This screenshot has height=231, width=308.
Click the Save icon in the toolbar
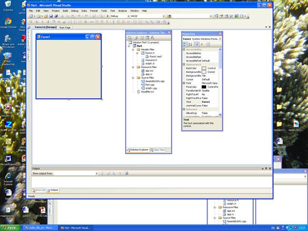tap(51, 16)
